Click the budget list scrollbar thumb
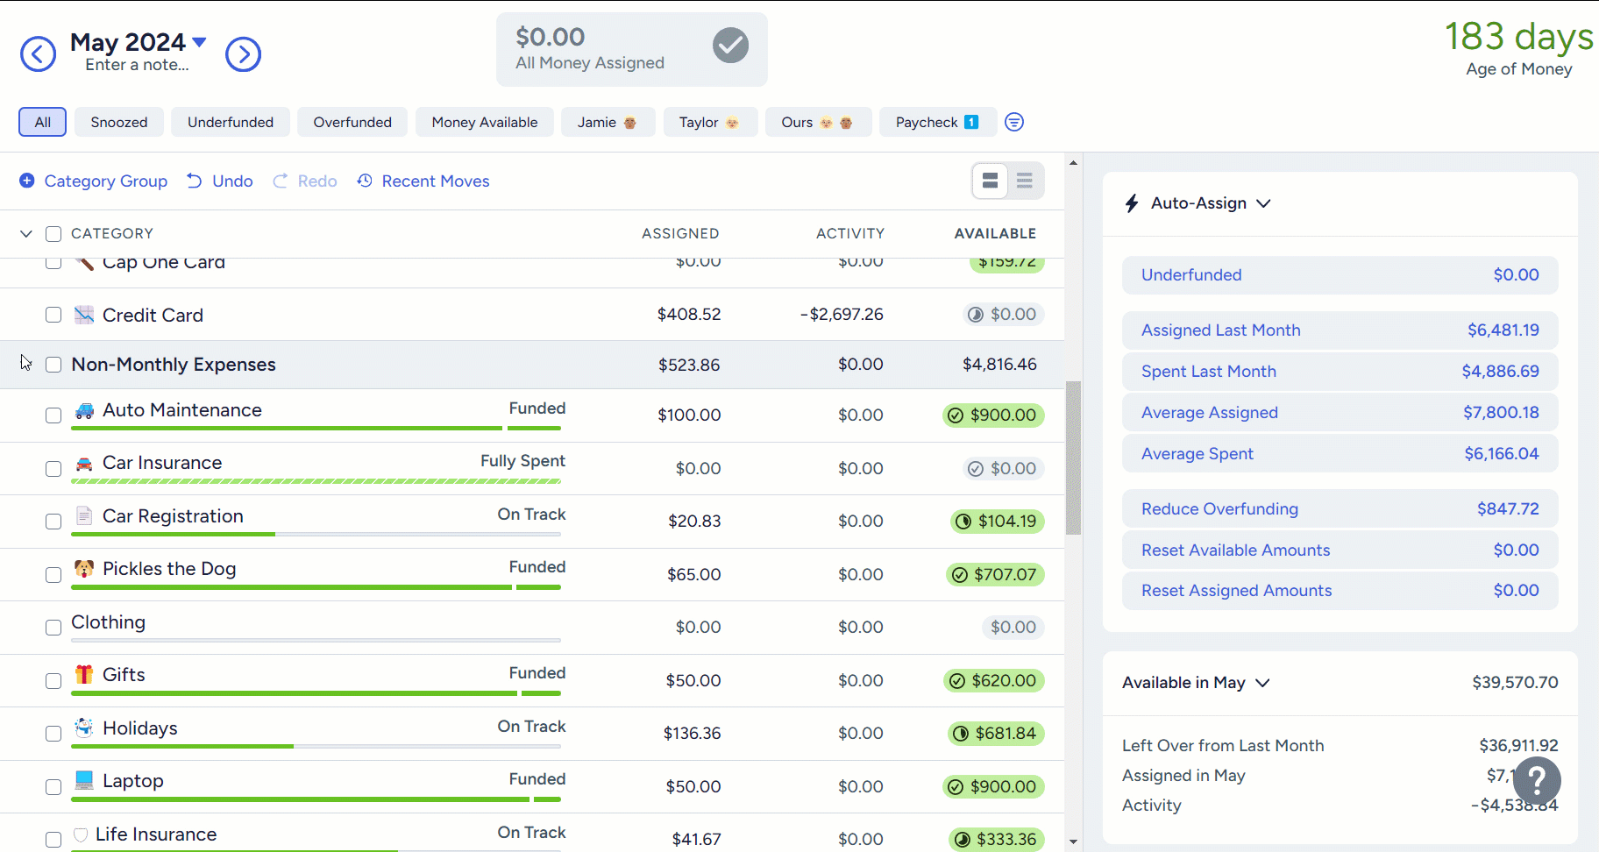 point(1073,458)
